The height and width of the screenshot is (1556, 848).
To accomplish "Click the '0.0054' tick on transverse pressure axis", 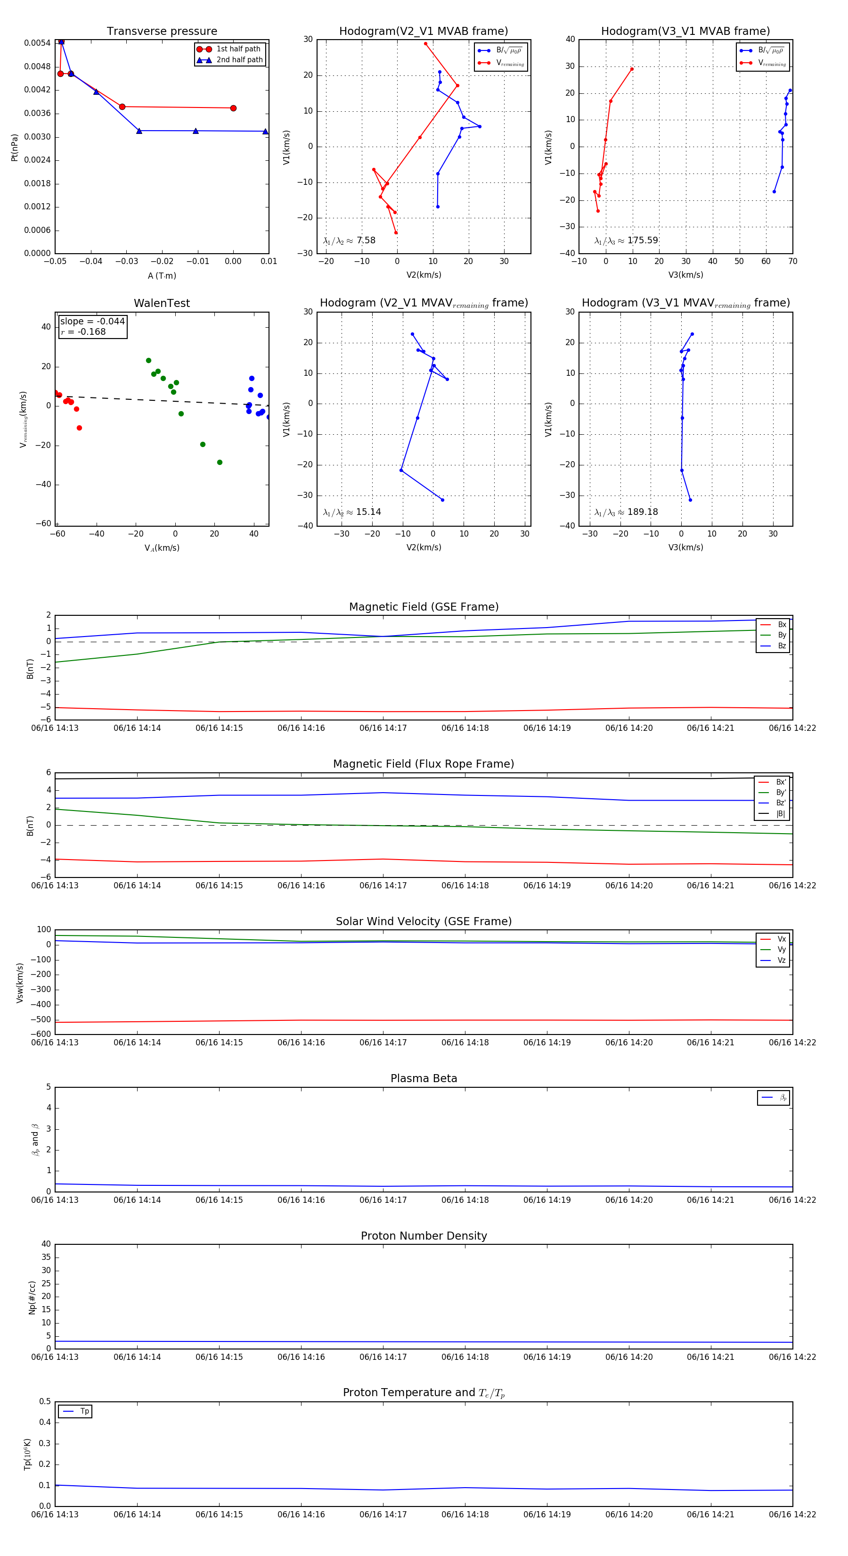I will tap(37, 43).
